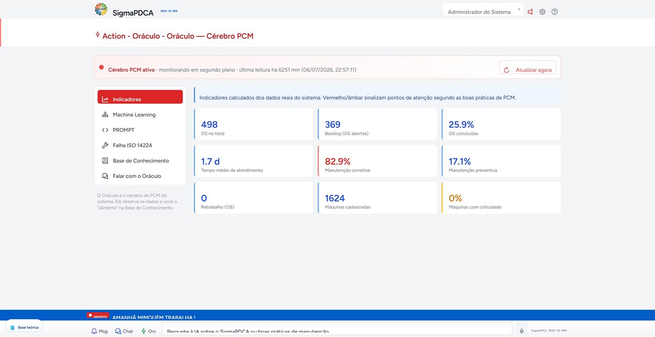Open settings via the gear icon
The height and width of the screenshot is (337, 655).
click(x=542, y=12)
